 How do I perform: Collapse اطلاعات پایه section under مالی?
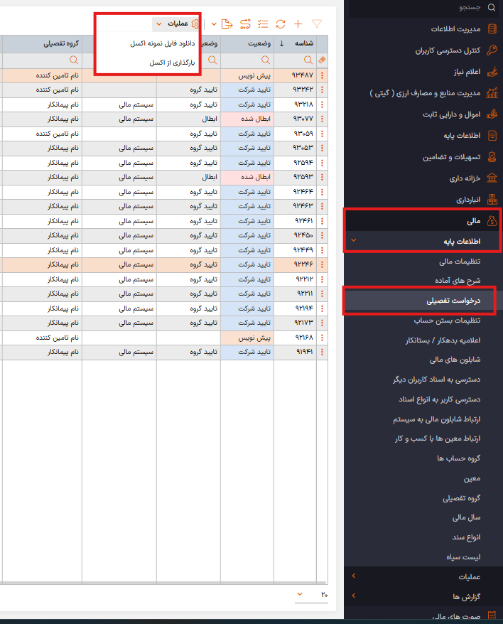tap(354, 242)
